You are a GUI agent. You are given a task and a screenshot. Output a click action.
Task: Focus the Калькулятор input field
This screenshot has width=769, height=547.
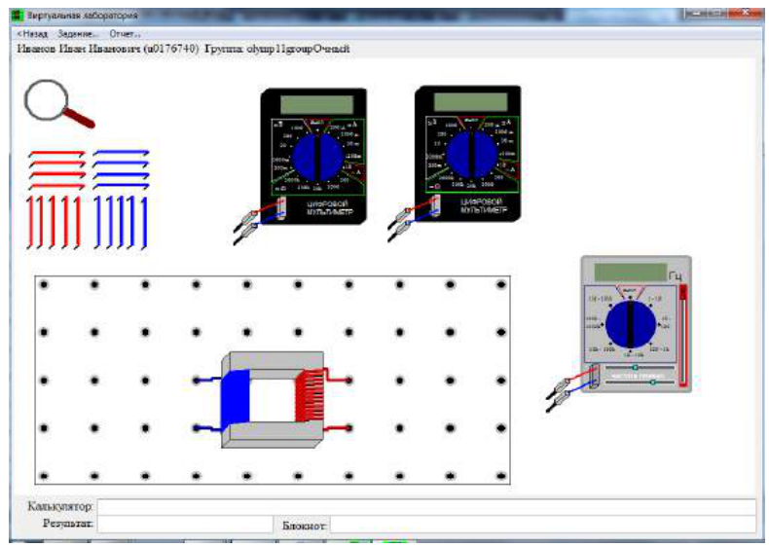pos(426,507)
